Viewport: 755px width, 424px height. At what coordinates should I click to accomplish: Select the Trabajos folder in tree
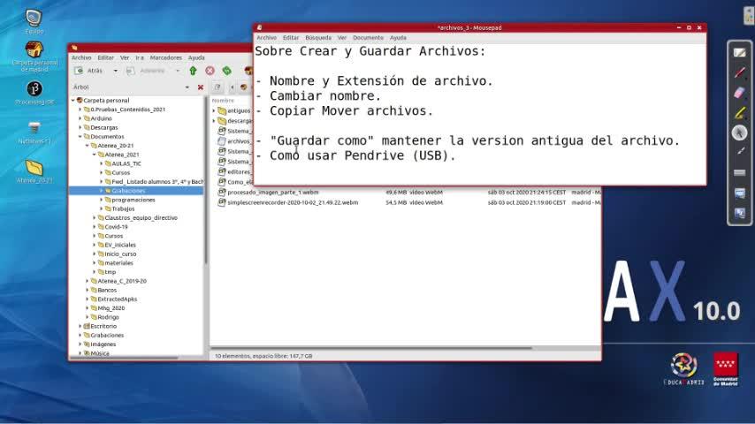(x=123, y=208)
